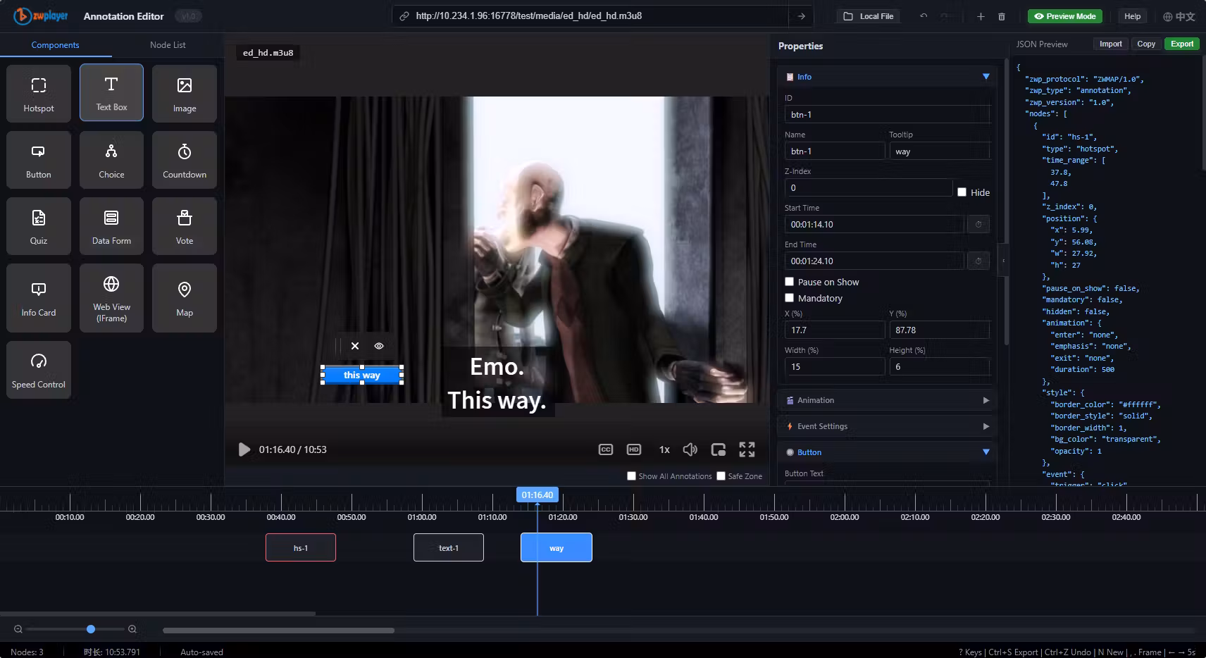Switch to the Node List tab
1206x658 pixels.
[x=168, y=45]
